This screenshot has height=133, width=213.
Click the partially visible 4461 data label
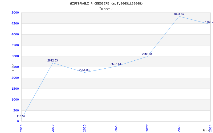tap(209, 22)
